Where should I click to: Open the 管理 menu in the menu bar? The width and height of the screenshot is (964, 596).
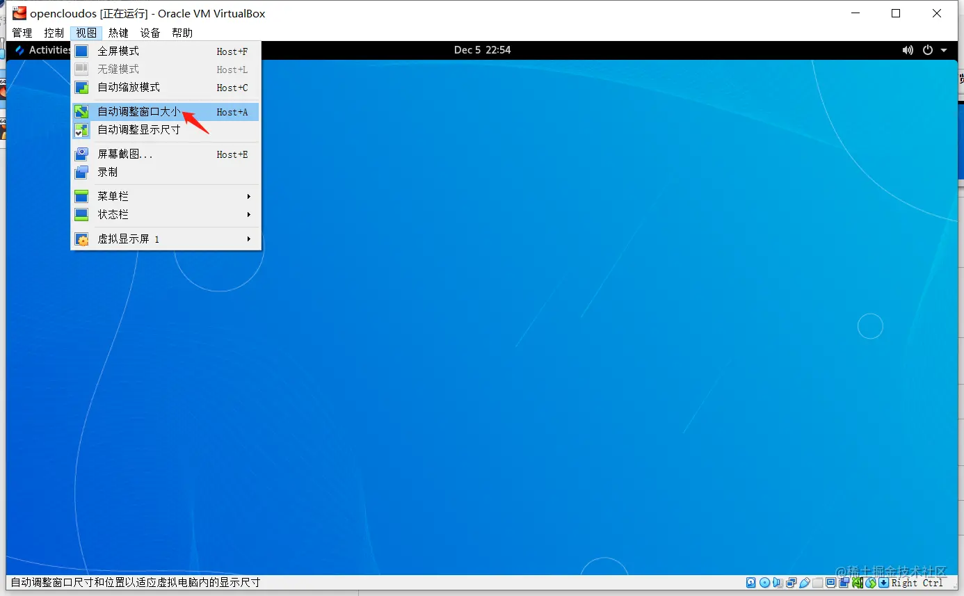(x=22, y=33)
